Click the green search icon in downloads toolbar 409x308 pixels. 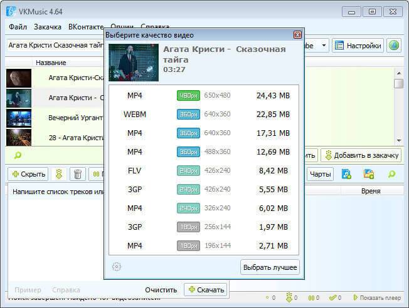click(x=391, y=174)
